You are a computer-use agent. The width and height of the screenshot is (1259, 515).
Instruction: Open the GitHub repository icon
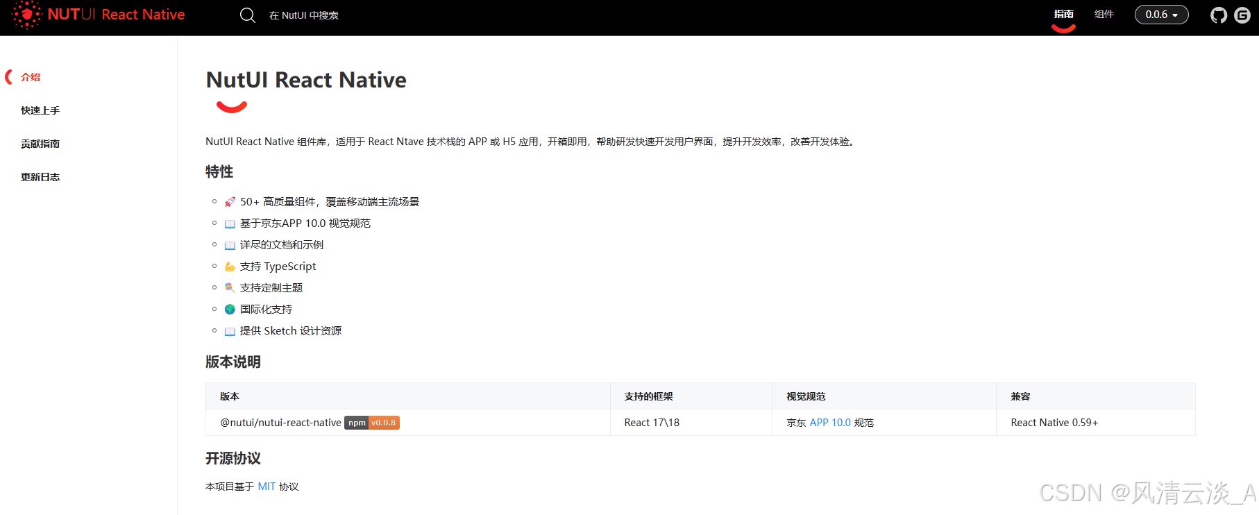[1219, 15]
